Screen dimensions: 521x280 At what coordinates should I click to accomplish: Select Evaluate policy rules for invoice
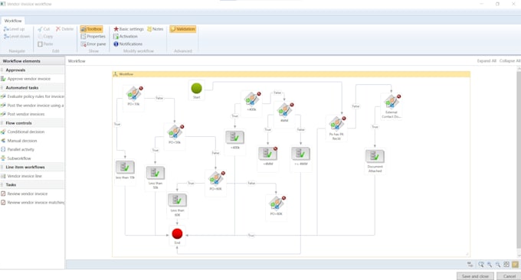click(32, 96)
